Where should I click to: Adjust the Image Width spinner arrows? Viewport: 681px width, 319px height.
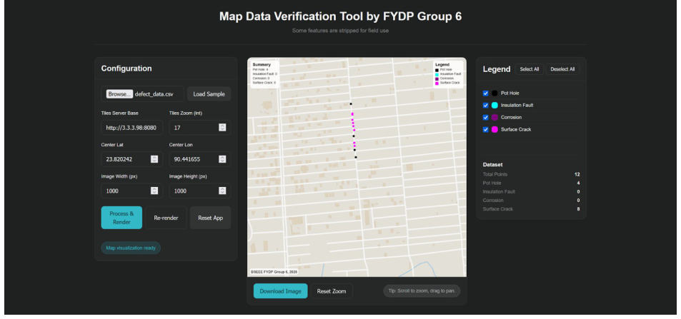point(154,191)
